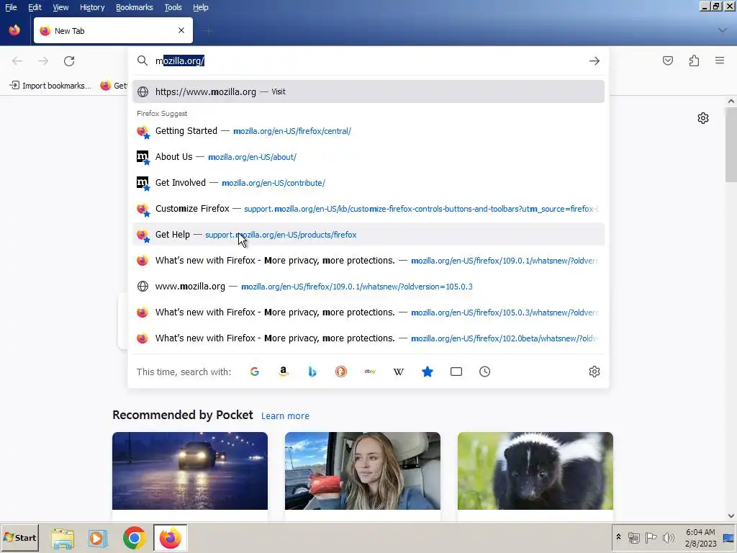Screen dimensions: 737x553
Task: Open the Tools menu
Action: (x=173, y=7)
